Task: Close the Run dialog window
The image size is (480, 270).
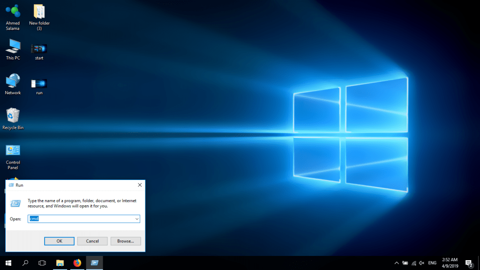Action: 140,185
